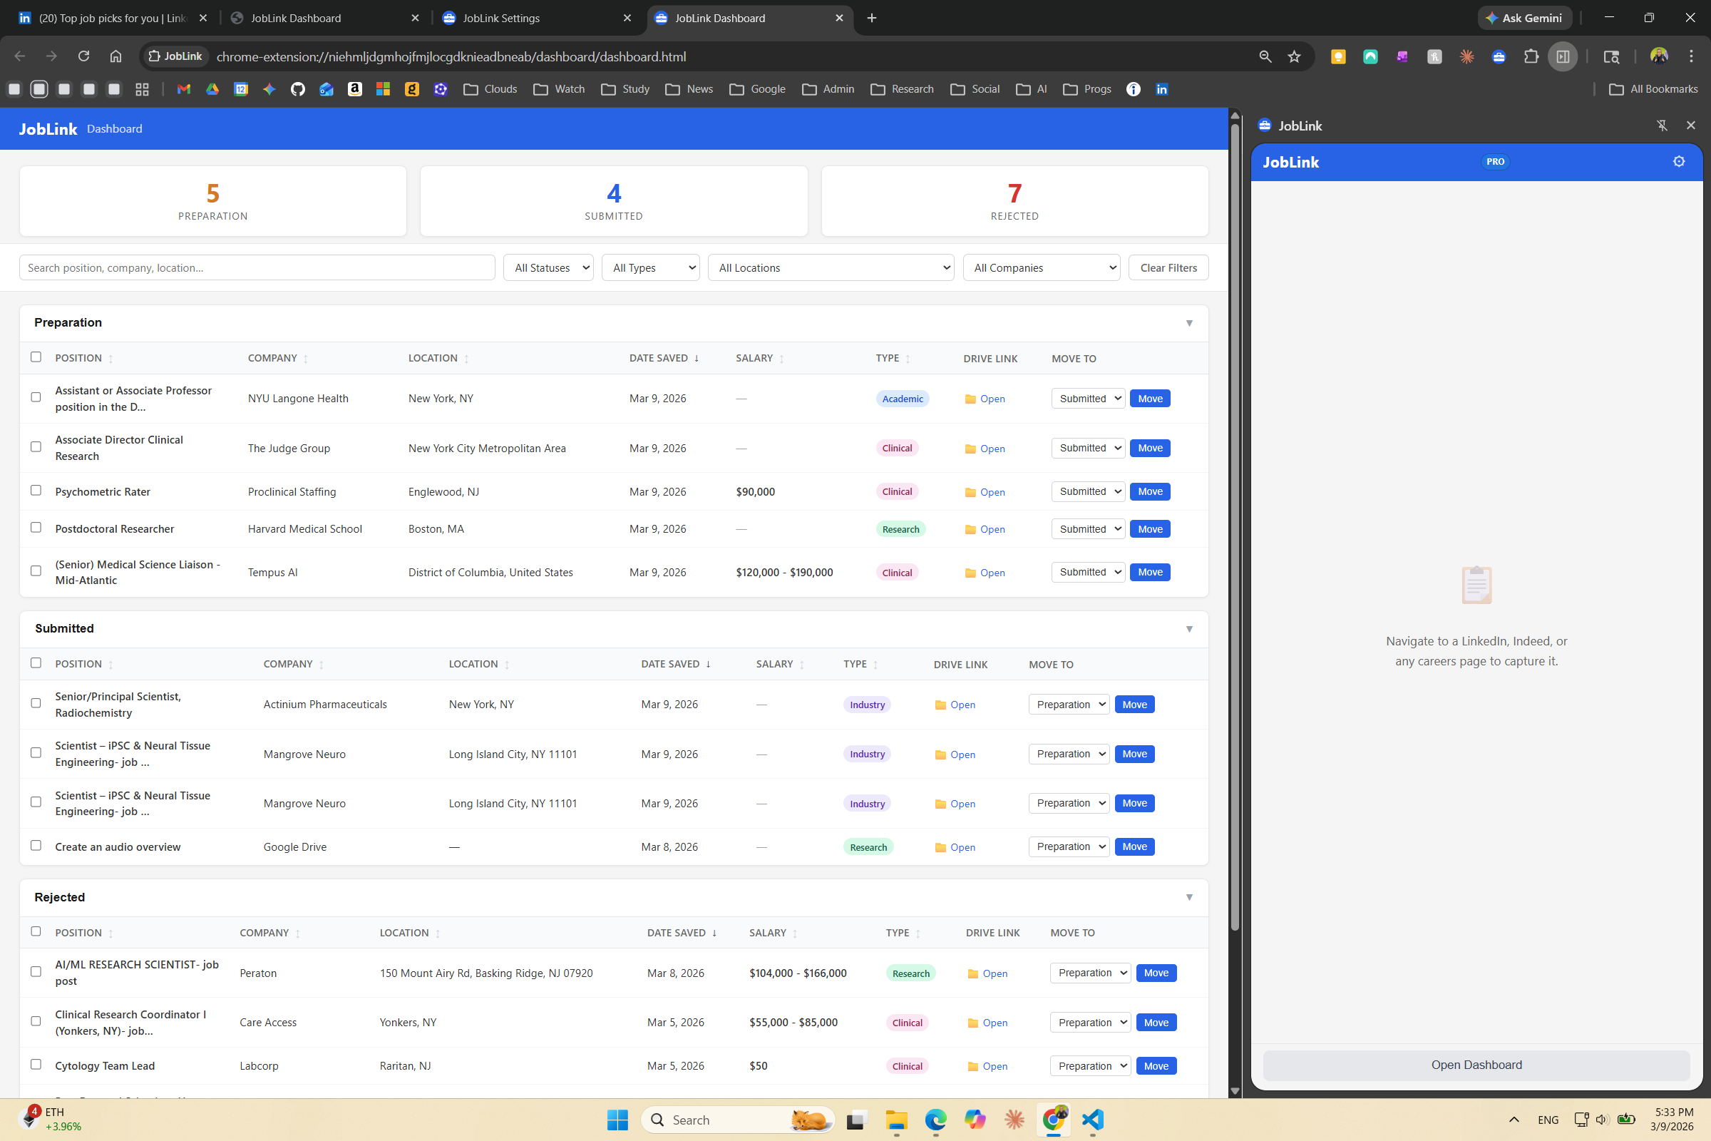Sort Preparation table by Company header
The image size is (1711, 1141).
[277, 358]
